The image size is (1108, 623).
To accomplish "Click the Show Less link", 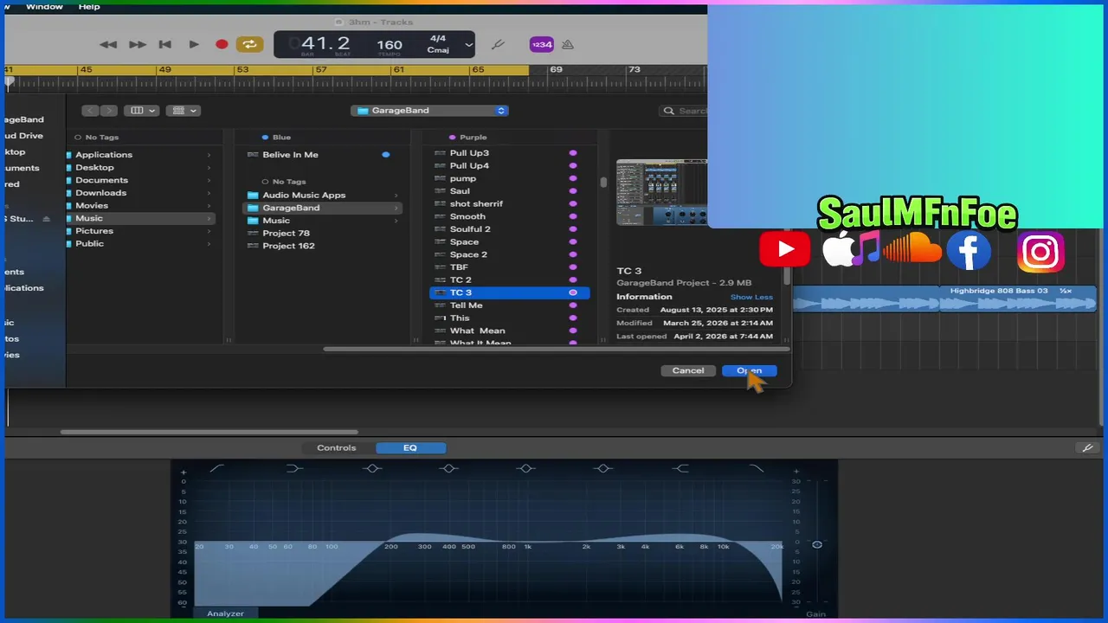I will (x=751, y=297).
